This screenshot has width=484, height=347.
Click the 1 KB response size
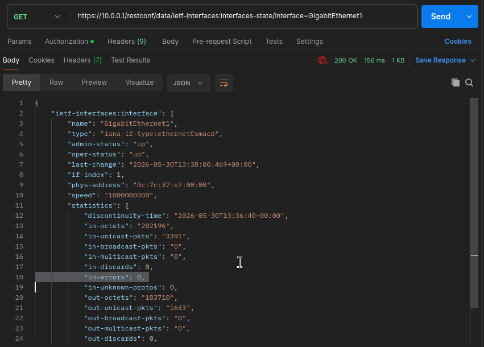(x=398, y=60)
